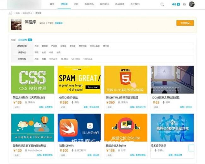The image size is (205, 164).
Task: Open the user avatar in header
Action: (192, 4)
